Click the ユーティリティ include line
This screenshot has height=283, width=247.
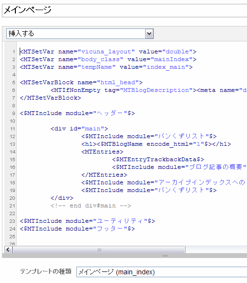[87, 221]
